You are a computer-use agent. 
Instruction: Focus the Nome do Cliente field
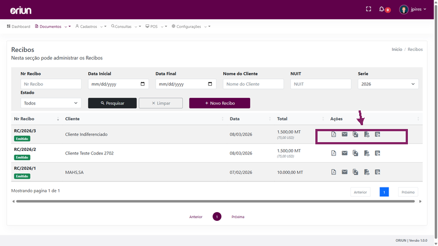[253, 84]
